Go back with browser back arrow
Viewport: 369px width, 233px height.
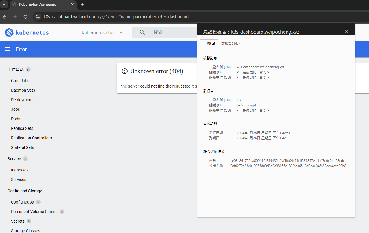pos(5,17)
